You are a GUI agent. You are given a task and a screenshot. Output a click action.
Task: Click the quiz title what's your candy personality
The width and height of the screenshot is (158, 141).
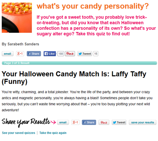93,6
